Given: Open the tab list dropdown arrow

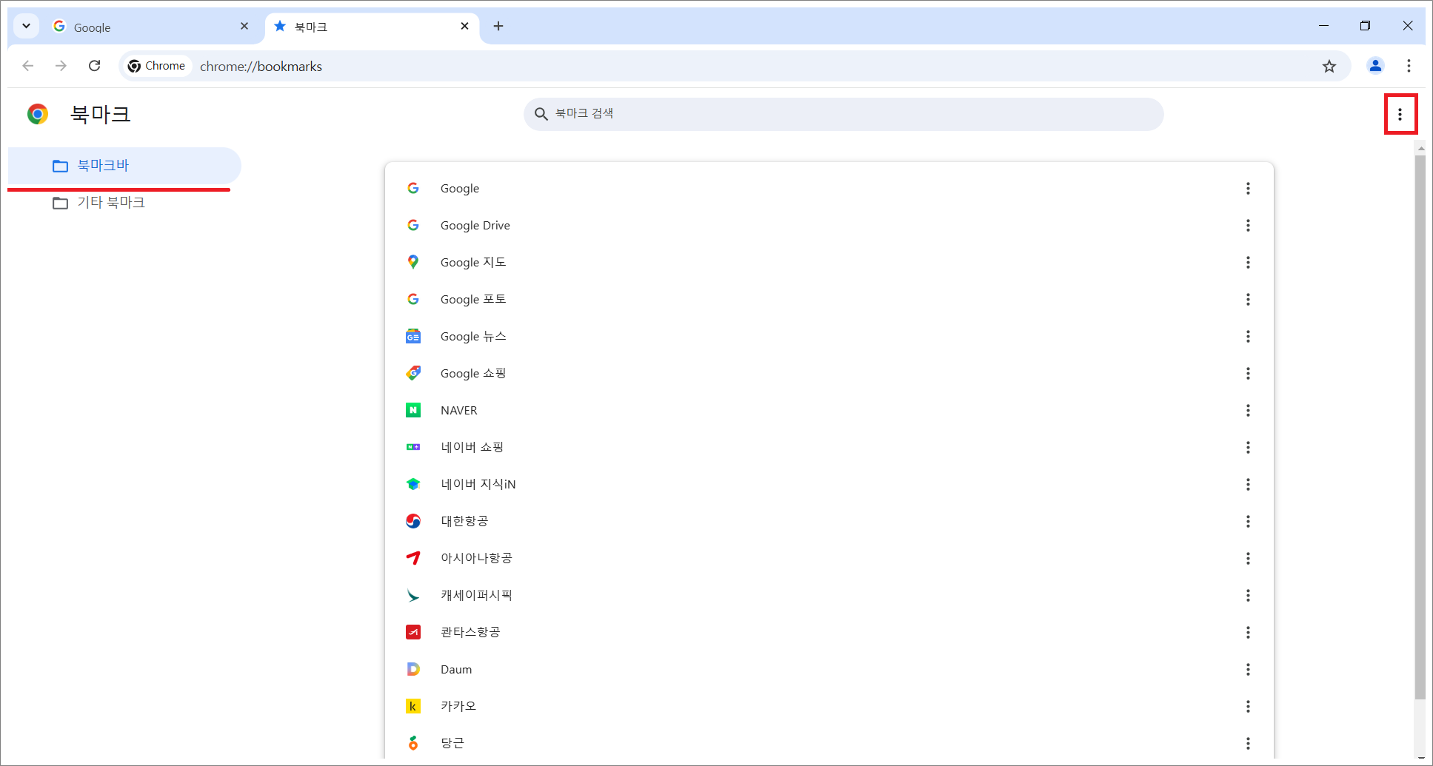Looking at the screenshot, I should (26, 26).
